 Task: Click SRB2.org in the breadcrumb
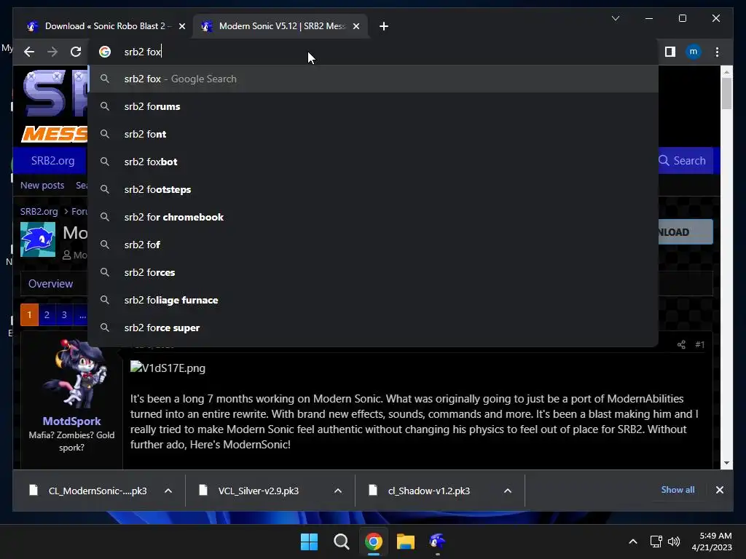click(39, 212)
